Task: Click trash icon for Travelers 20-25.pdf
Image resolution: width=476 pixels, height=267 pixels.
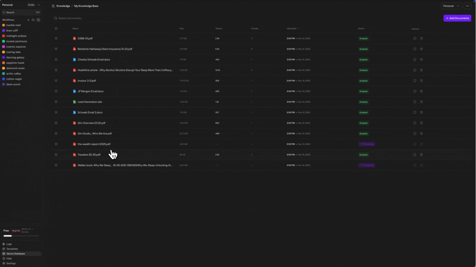Action: tap(421, 155)
